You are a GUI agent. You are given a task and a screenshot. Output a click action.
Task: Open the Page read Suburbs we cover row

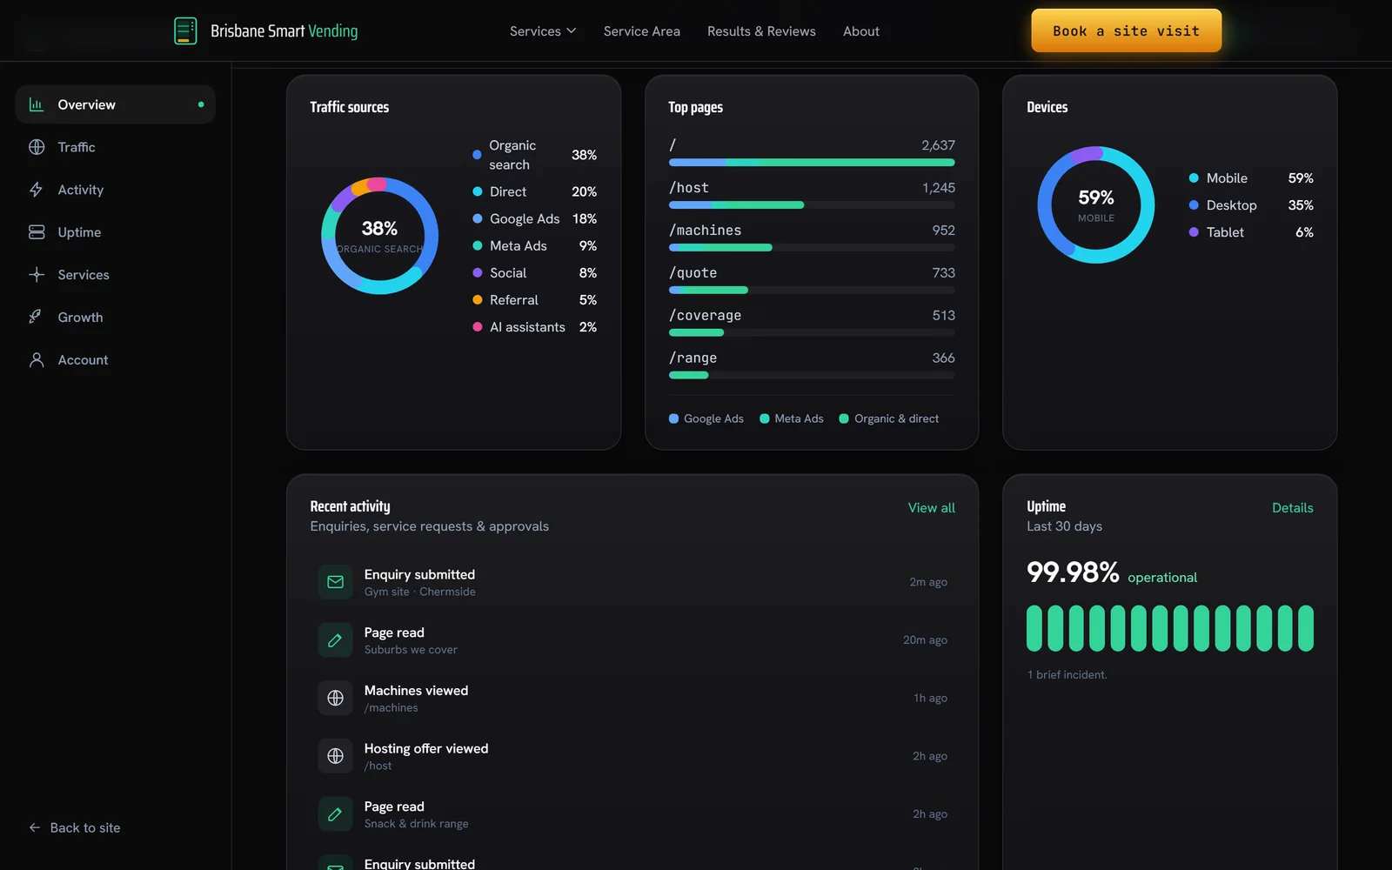point(632,640)
